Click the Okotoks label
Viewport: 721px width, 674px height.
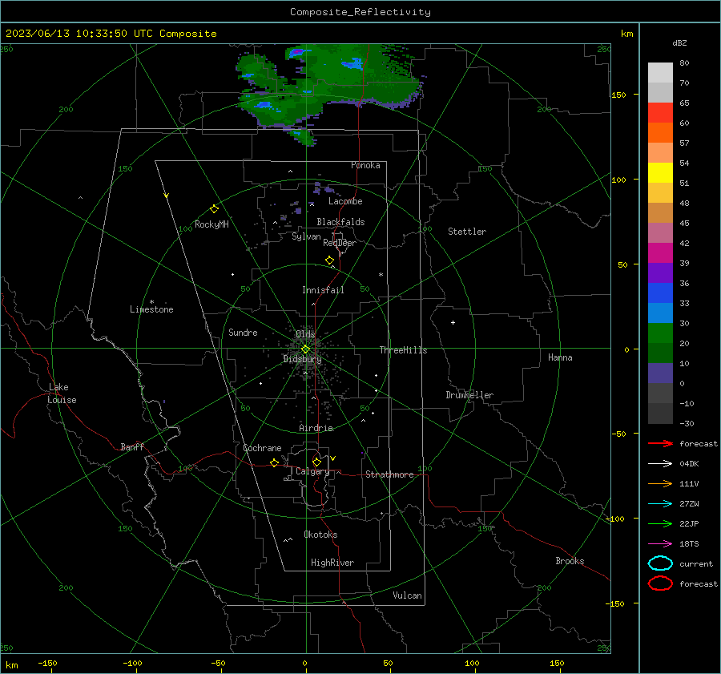click(x=320, y=535)
